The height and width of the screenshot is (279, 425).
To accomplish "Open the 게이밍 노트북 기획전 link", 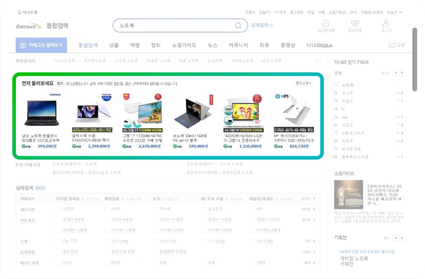I will tap(354, 261).
